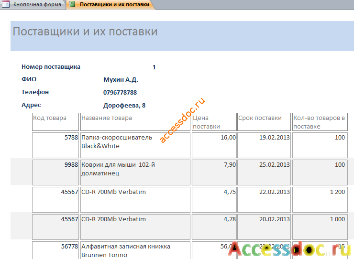Click price 16,00
This screenshot has height=259, width=354.
click(214, 145)
